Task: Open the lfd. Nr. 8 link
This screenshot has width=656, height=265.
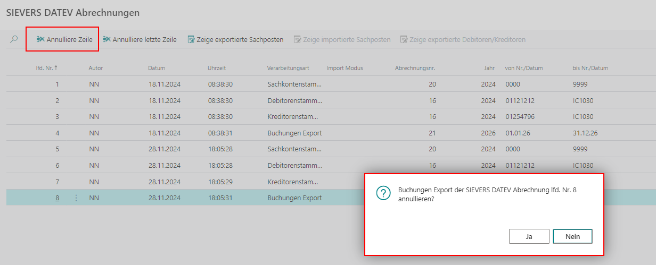Action: [56, 198]
